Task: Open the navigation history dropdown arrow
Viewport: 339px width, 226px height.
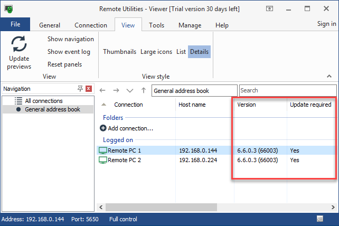Action: point(130,91)
